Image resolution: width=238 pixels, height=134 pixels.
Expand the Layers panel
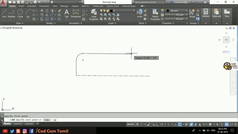(112, 23)
